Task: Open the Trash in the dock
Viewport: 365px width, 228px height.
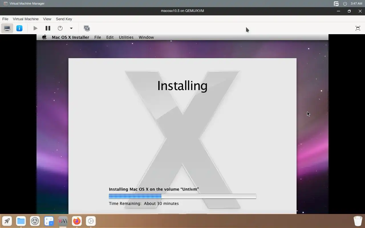Action: coord(358,221)
